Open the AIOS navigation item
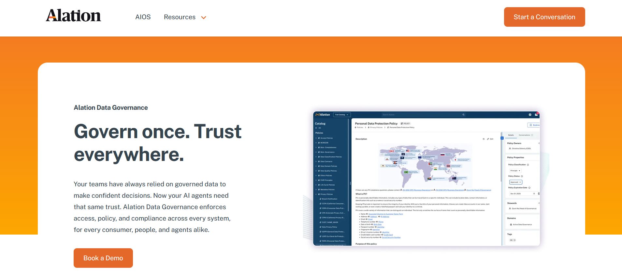 [143, 17]
